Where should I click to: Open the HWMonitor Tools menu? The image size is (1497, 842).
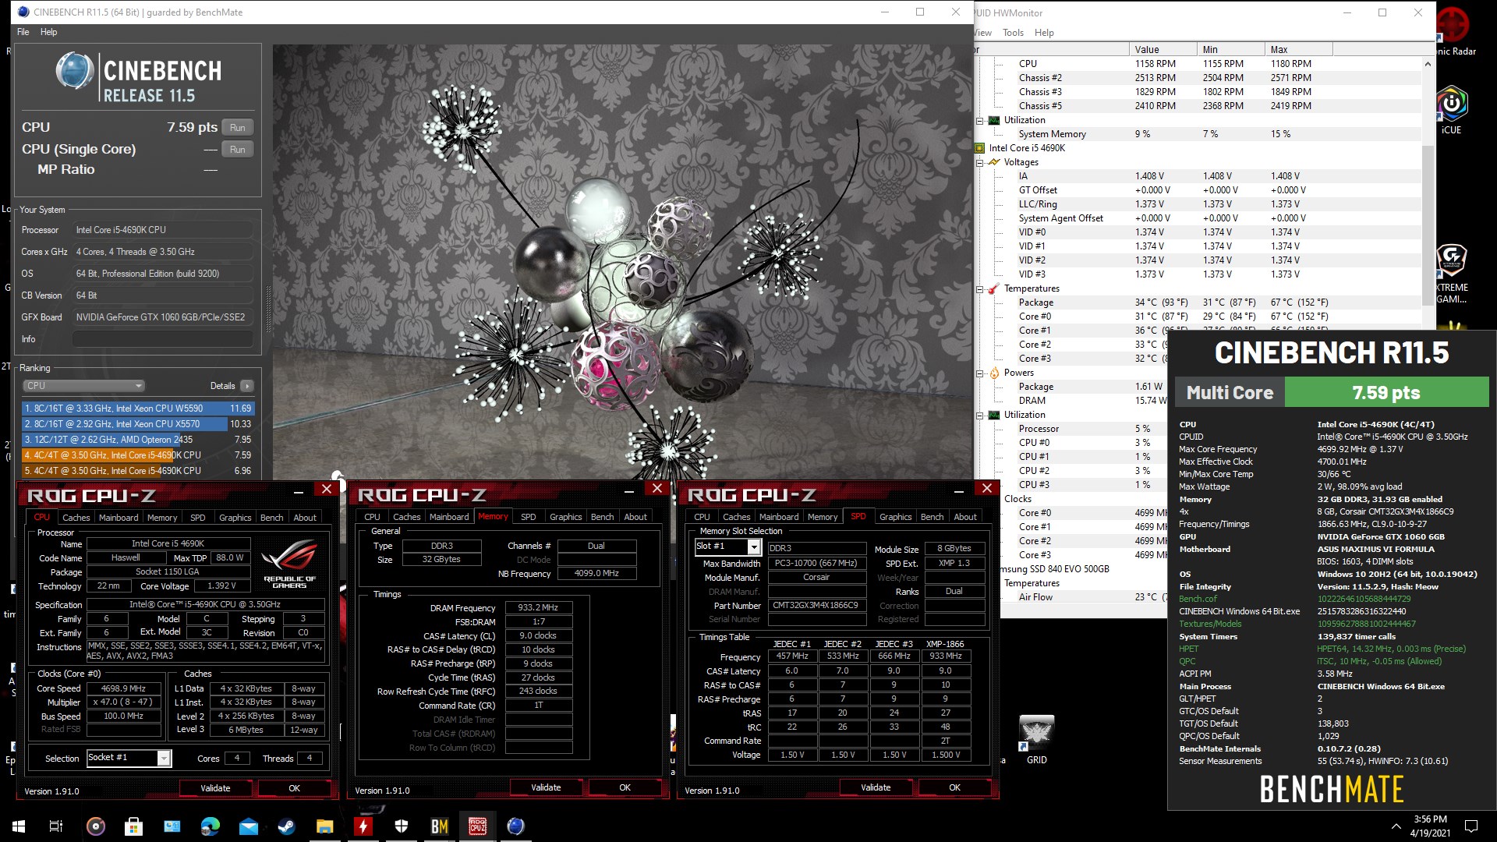coord(1013,33)
